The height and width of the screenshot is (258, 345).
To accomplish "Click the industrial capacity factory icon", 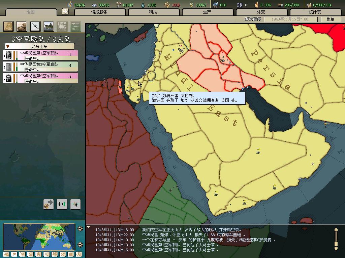I will (x=309, y=5).
